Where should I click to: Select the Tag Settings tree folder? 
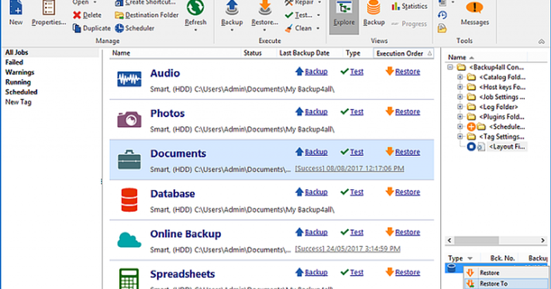(x=501, y=137)
